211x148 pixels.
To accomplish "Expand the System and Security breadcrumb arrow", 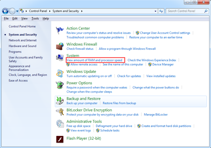I will coord(82,11).
